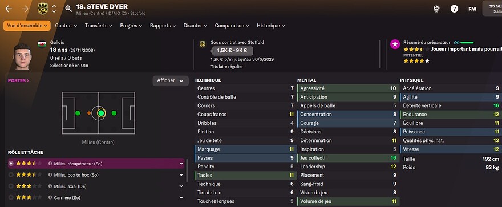Click the central midfield position dot on pitch
Screen dimensions: 502x207
101,113
